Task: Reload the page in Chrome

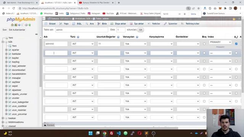Action: (x=14, y=8)
